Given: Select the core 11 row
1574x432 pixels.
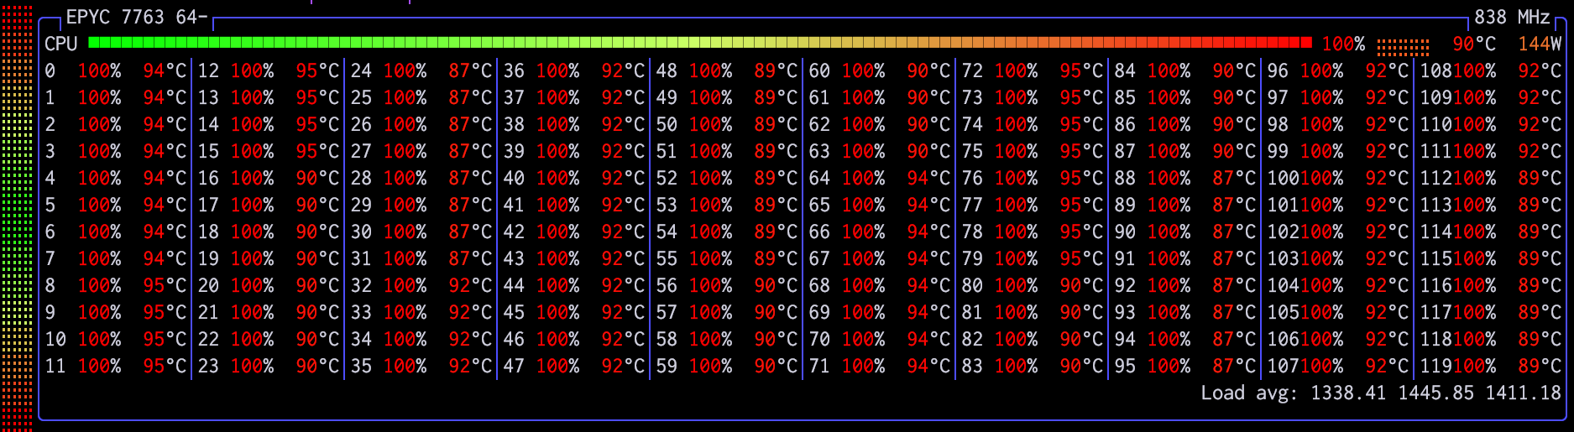Looking at the screenshot, I should point(116,367).
